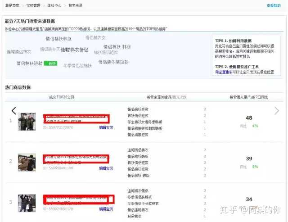
Task: Go to 我是卖家 in the breadcrumb
Action: [12, 6]
